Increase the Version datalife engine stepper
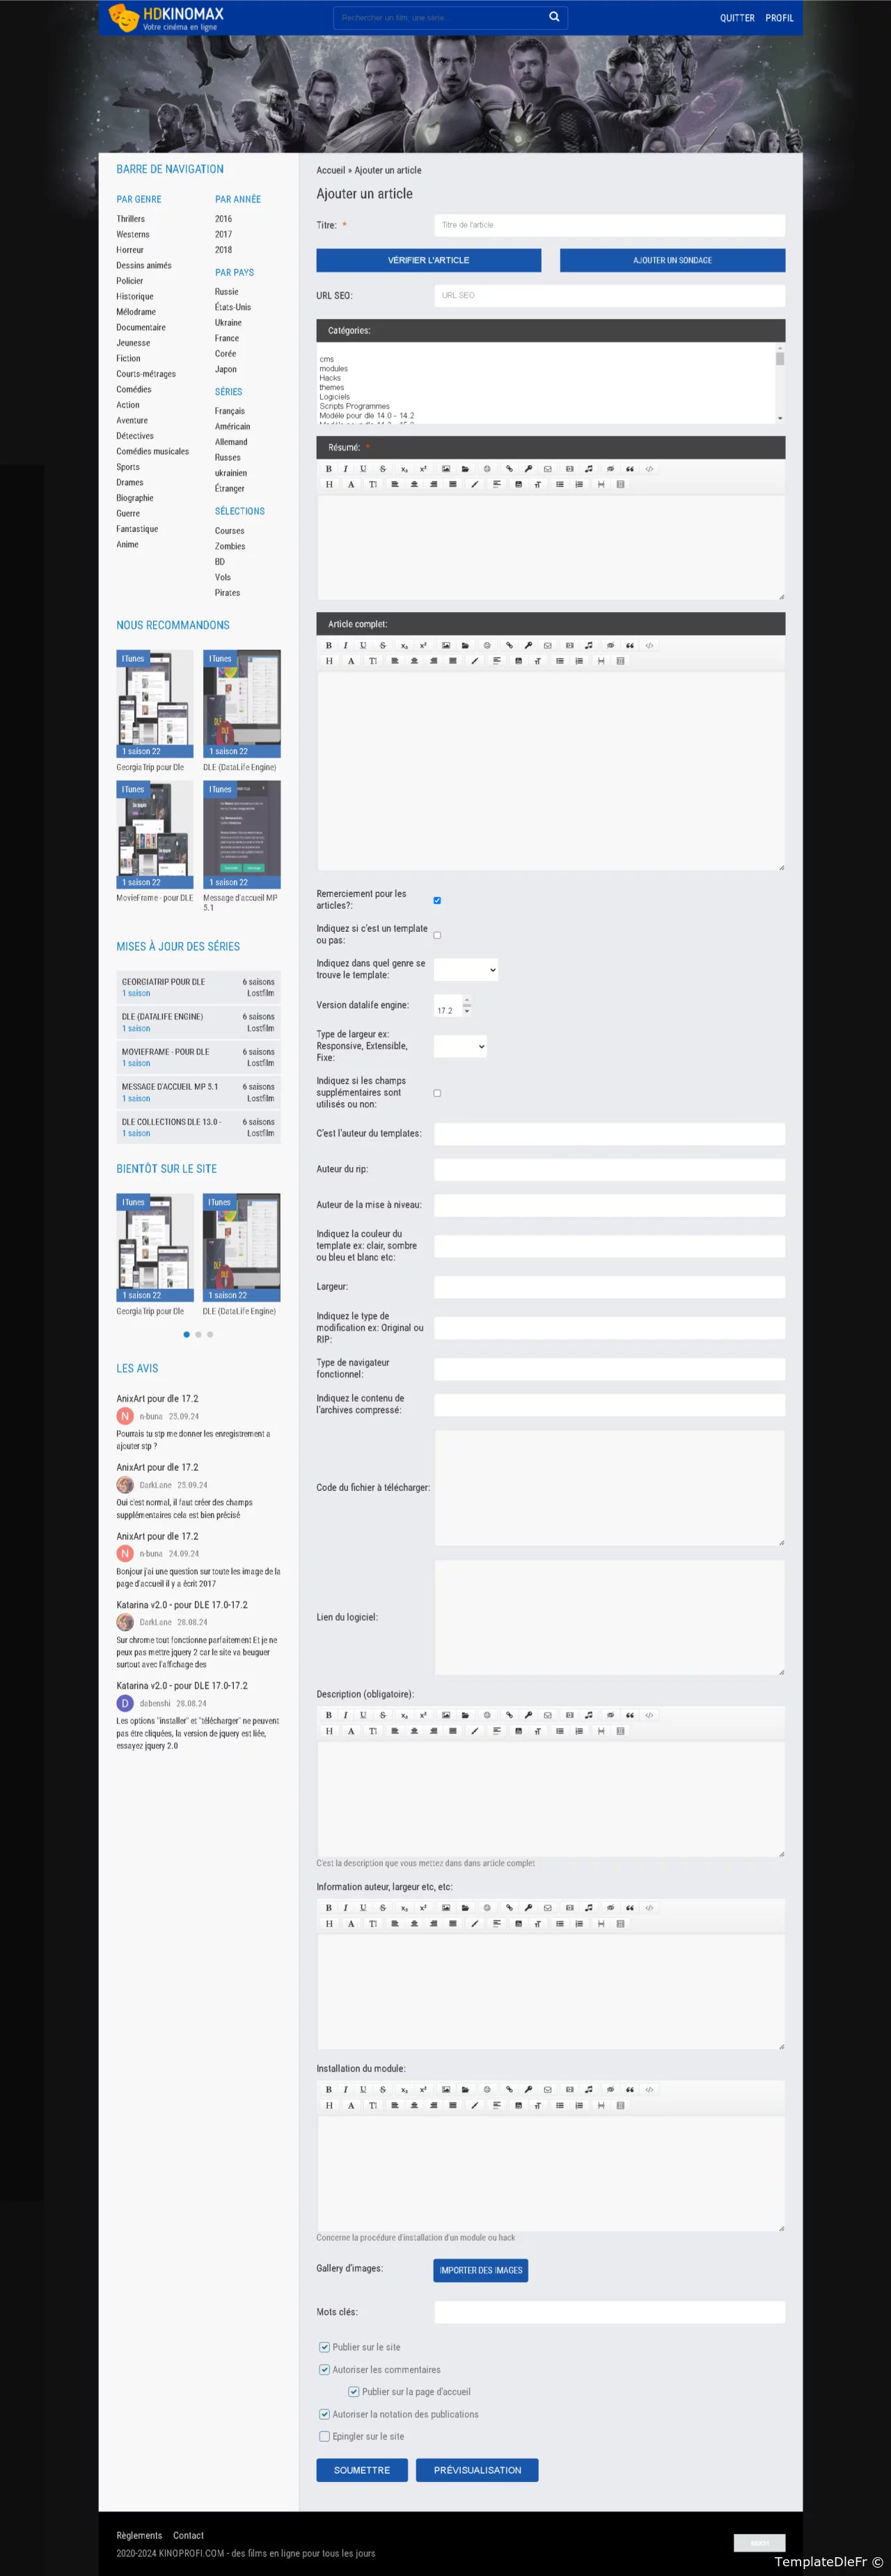The image size is (891, 2576). (x=466, y=1001)
